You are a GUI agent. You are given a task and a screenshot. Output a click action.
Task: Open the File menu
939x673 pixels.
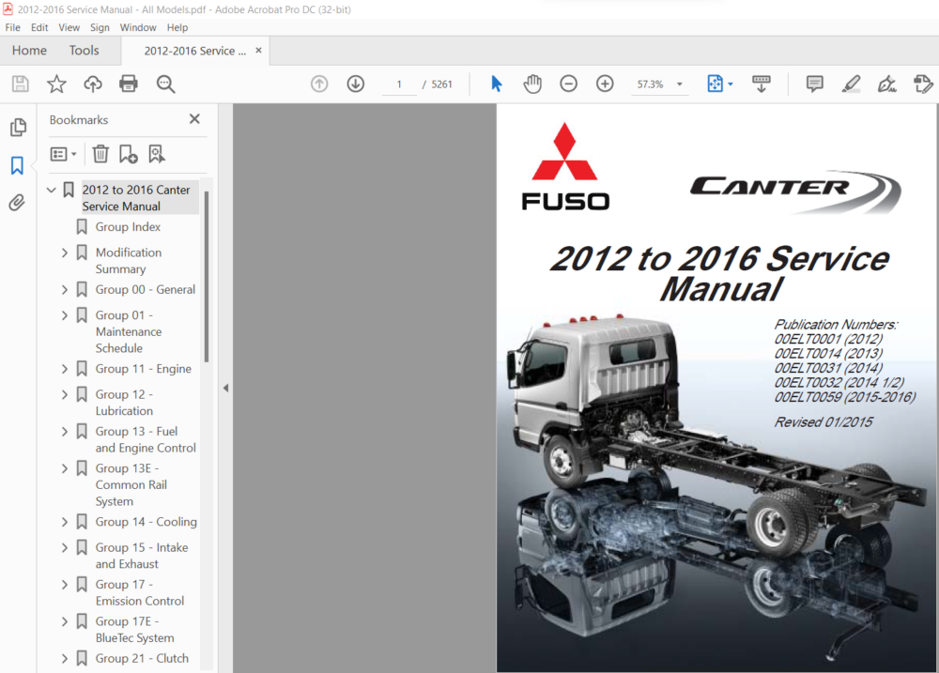pos(12,27)
